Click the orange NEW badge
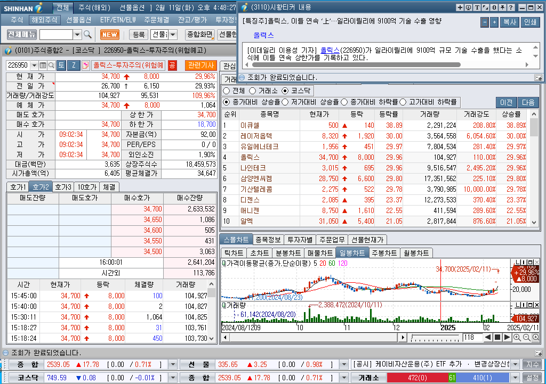Image resolution: width=546 pixels, height=384 pixels. click(110, 35)
